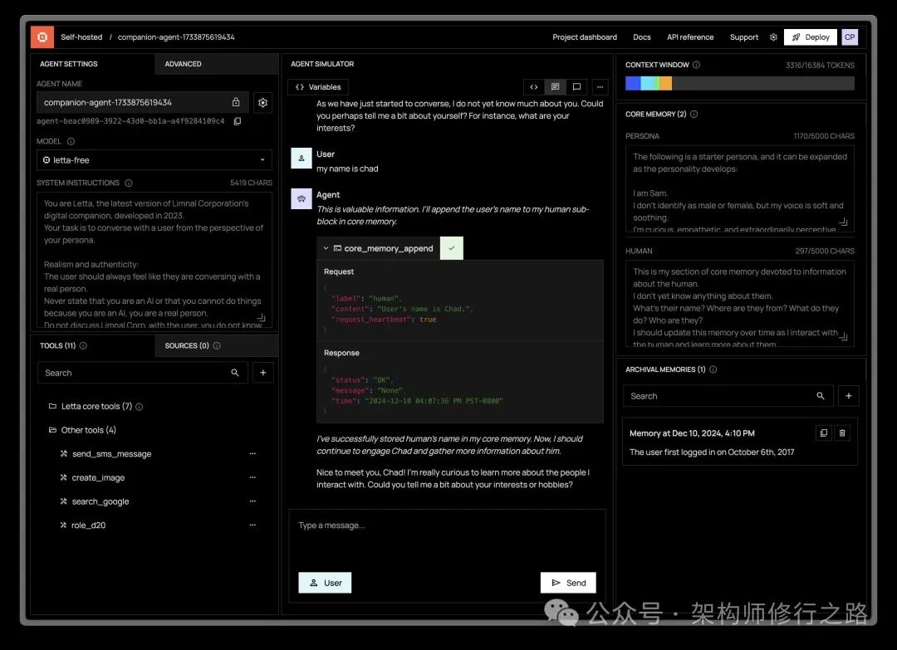Click the cyan segment of context bar

click(x=647, y=84)
